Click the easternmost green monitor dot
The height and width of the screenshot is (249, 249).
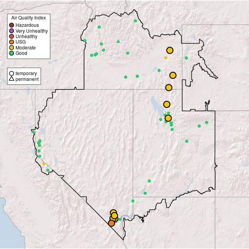point(207,122)
